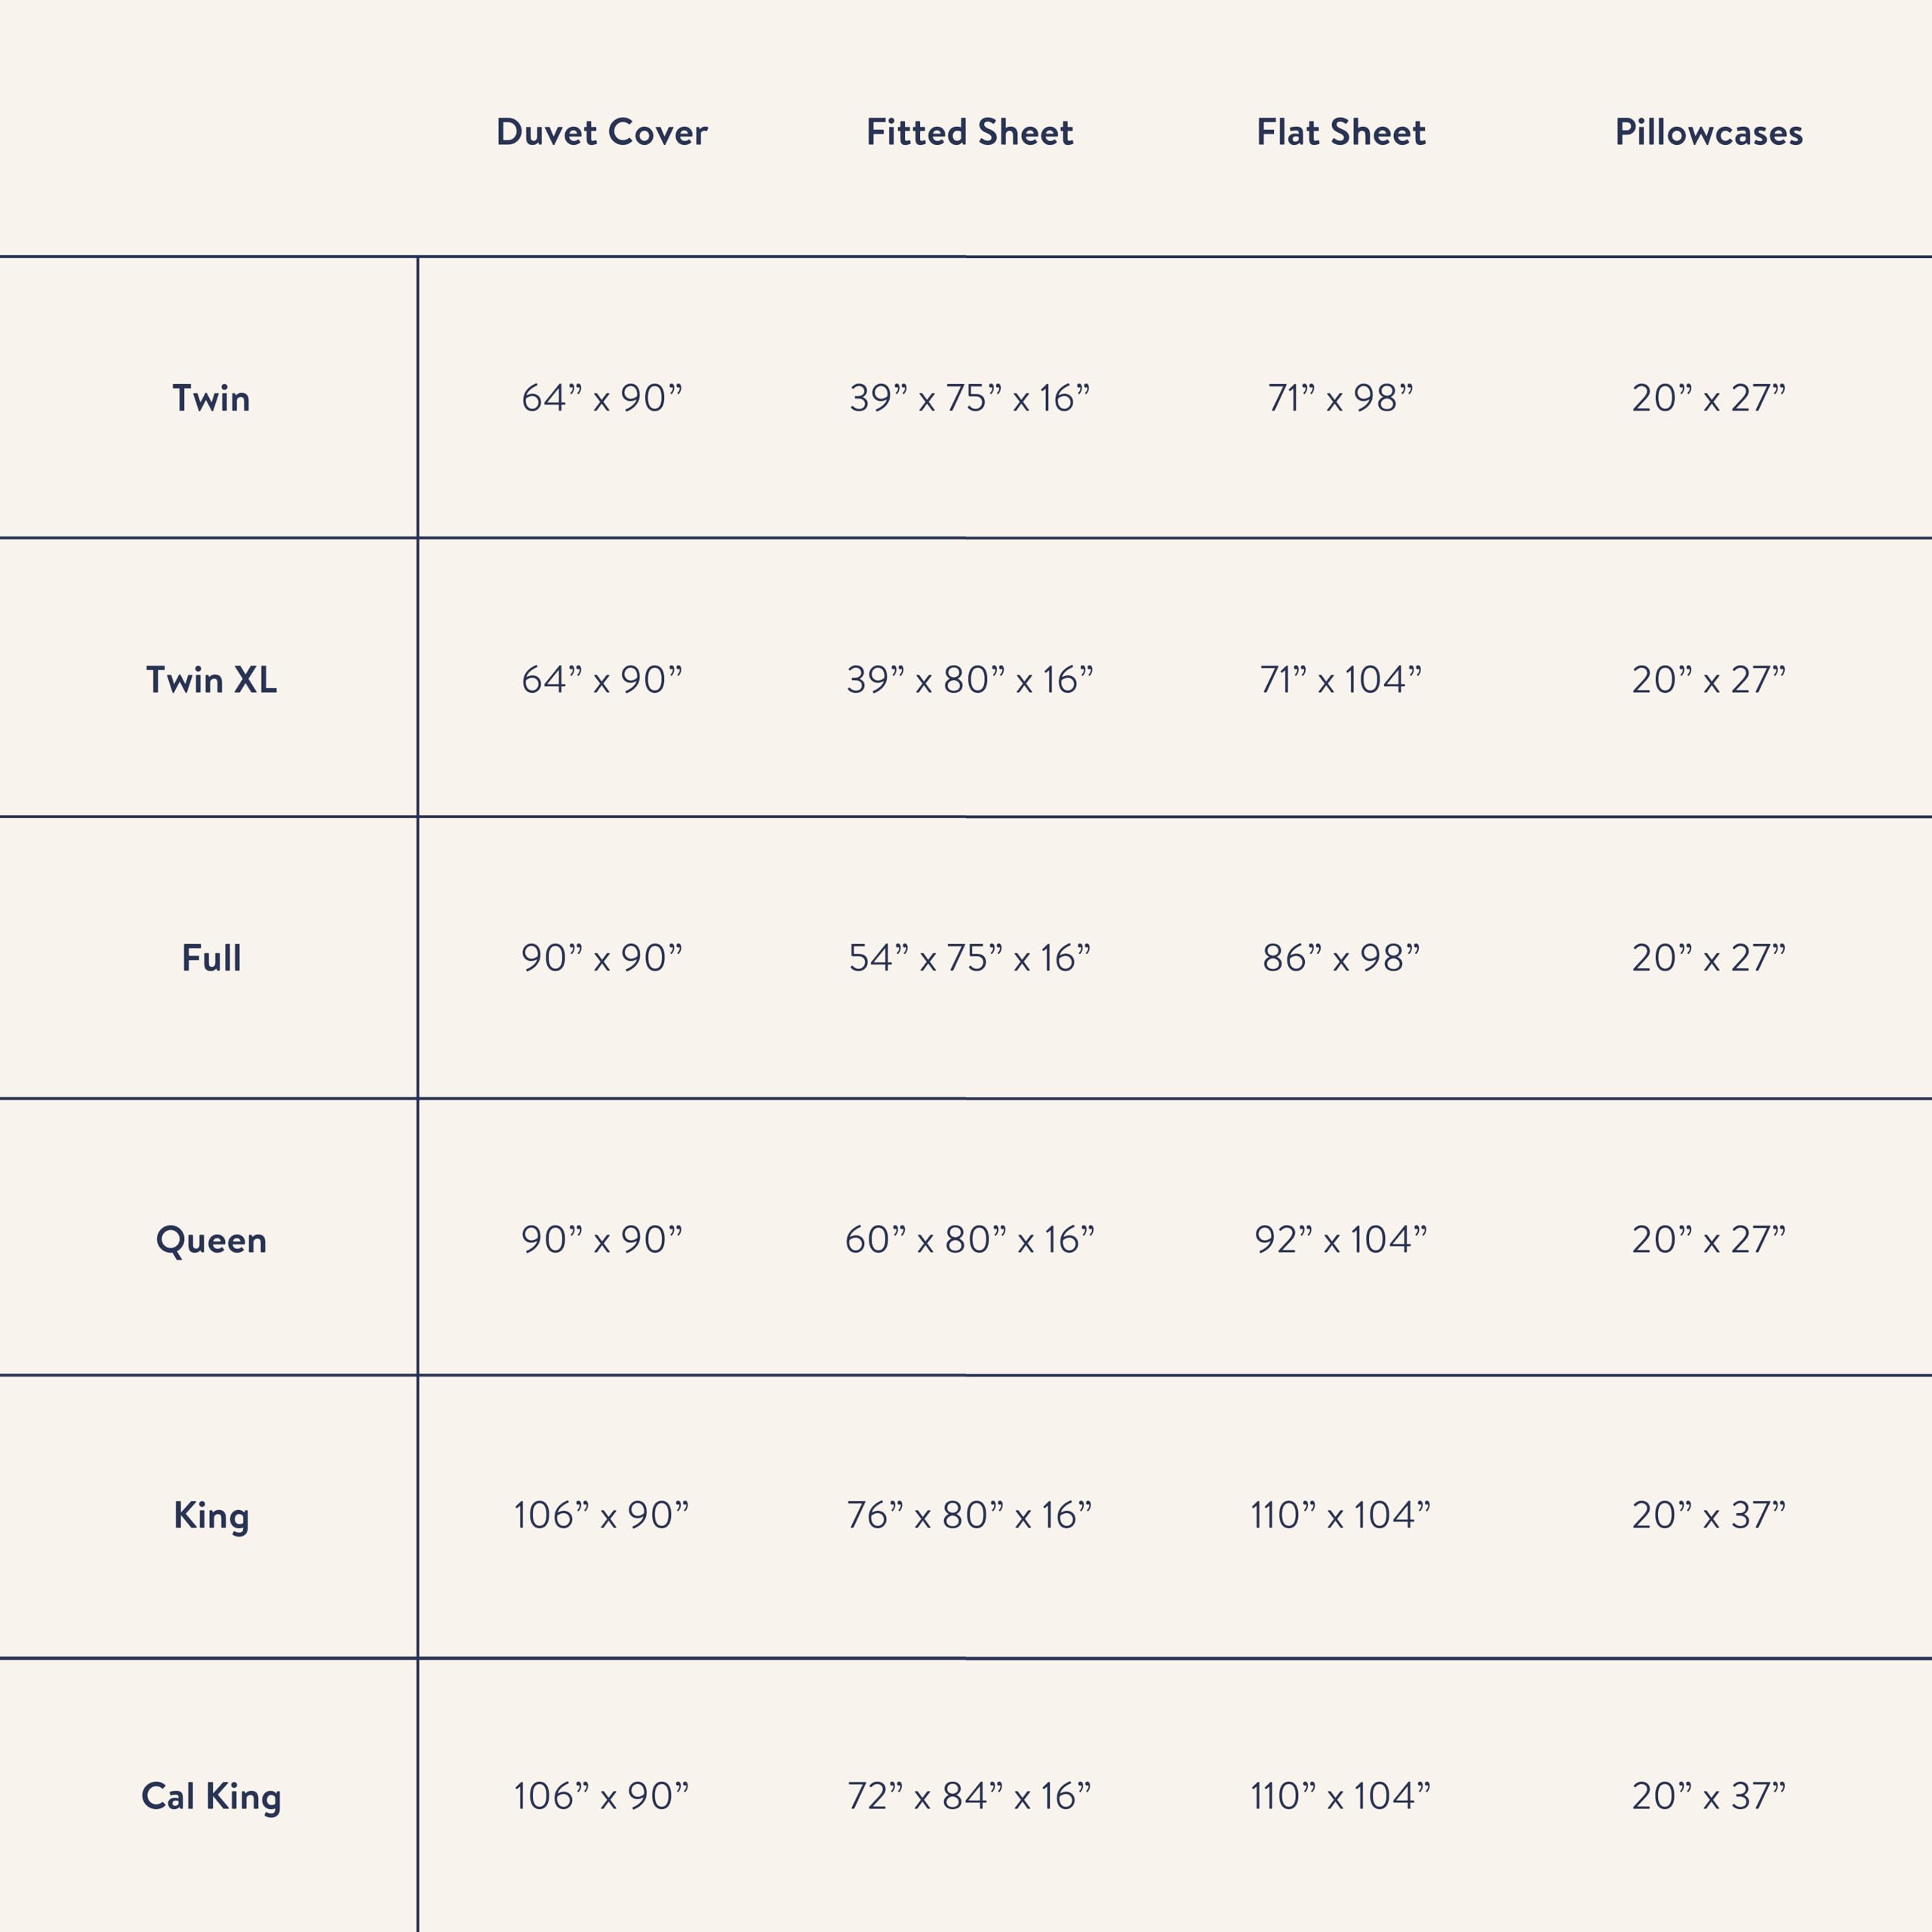1932x1932 pixels.
Task: Select the Full flat sheet size 86" x 98"
Action: click(1340, 958)
